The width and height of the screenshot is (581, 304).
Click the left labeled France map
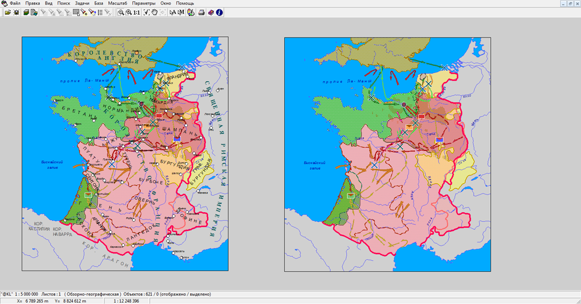(x=125, y=154)
